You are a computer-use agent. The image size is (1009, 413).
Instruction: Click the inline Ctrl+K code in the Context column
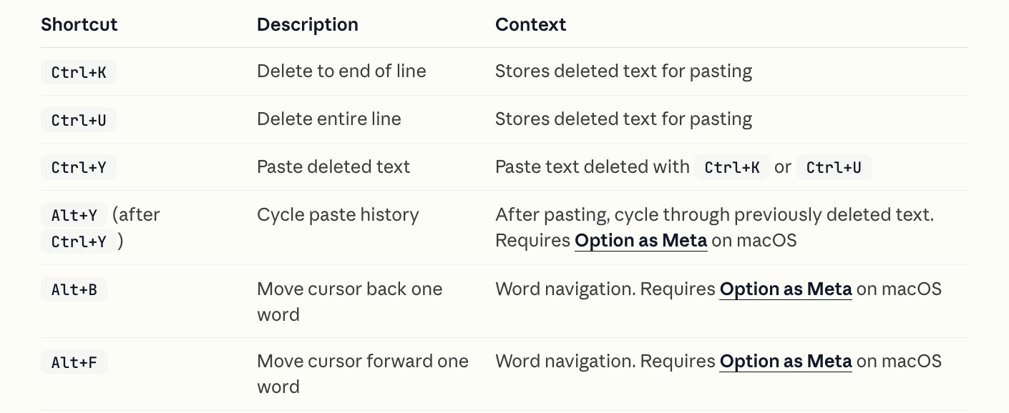[732, 168]
